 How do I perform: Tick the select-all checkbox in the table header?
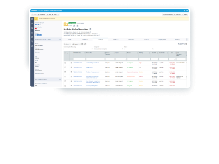click(x=65, y=53)
